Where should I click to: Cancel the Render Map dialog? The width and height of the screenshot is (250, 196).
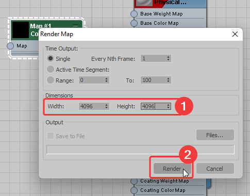click(x=215, y=169)
